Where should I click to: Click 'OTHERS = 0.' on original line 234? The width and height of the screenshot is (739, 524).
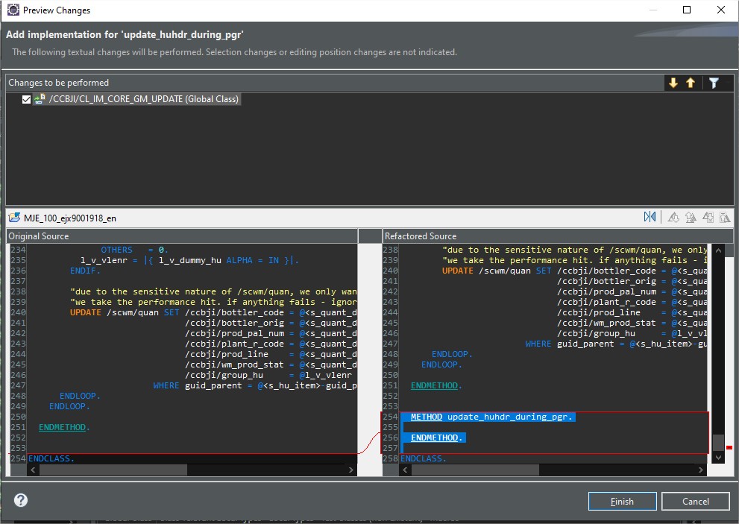[x=134, y=250]
